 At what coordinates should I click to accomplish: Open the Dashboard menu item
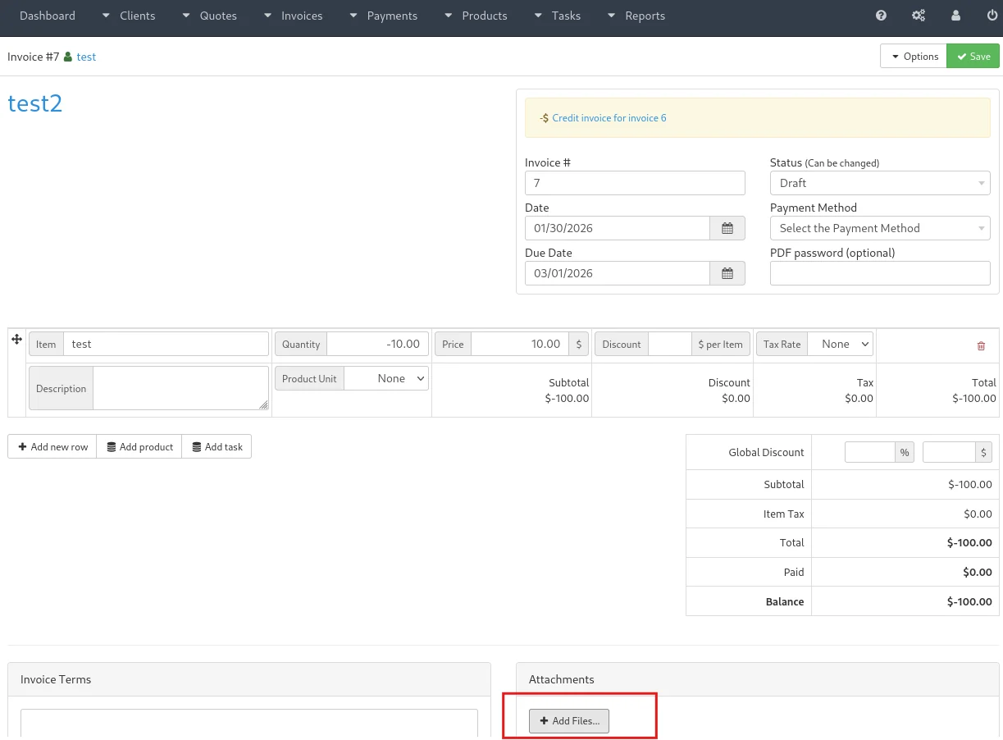coord(48,16)
